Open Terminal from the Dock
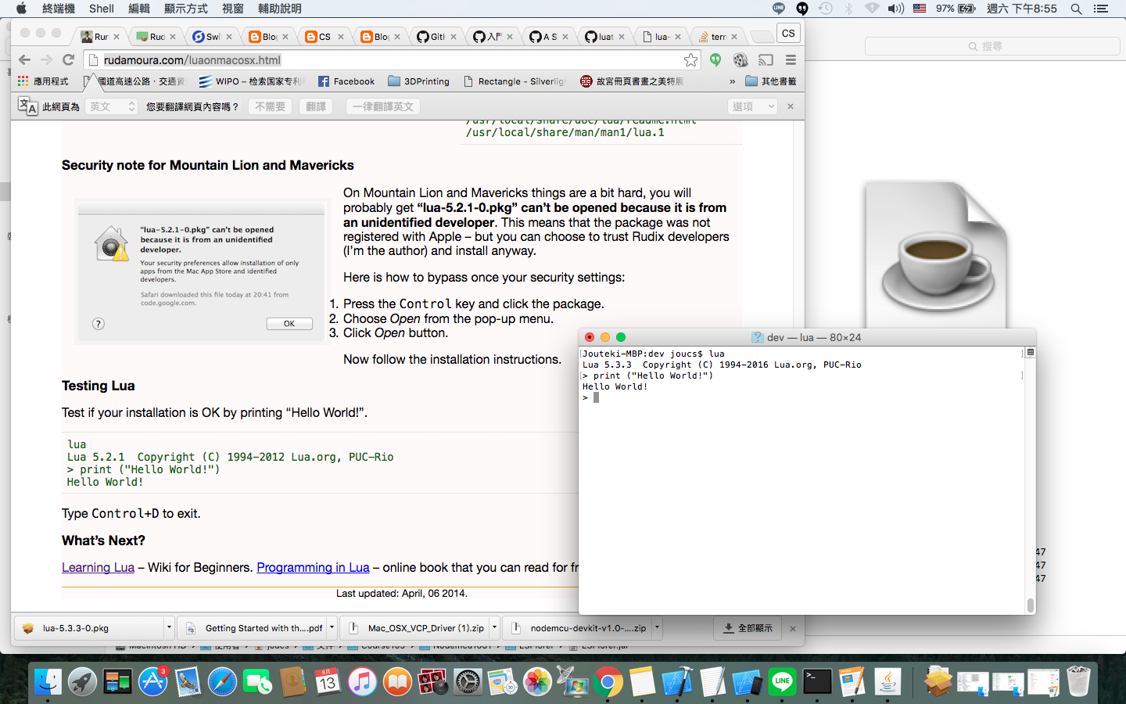This screenshot has width=1126, height=704. (816, 681)
